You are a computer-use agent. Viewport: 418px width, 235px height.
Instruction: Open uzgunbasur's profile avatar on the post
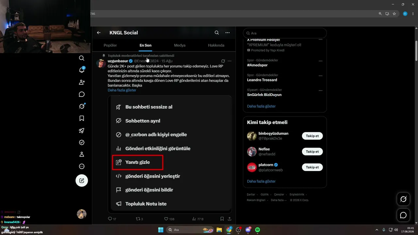pyautogui.click(x=101, y=63)
